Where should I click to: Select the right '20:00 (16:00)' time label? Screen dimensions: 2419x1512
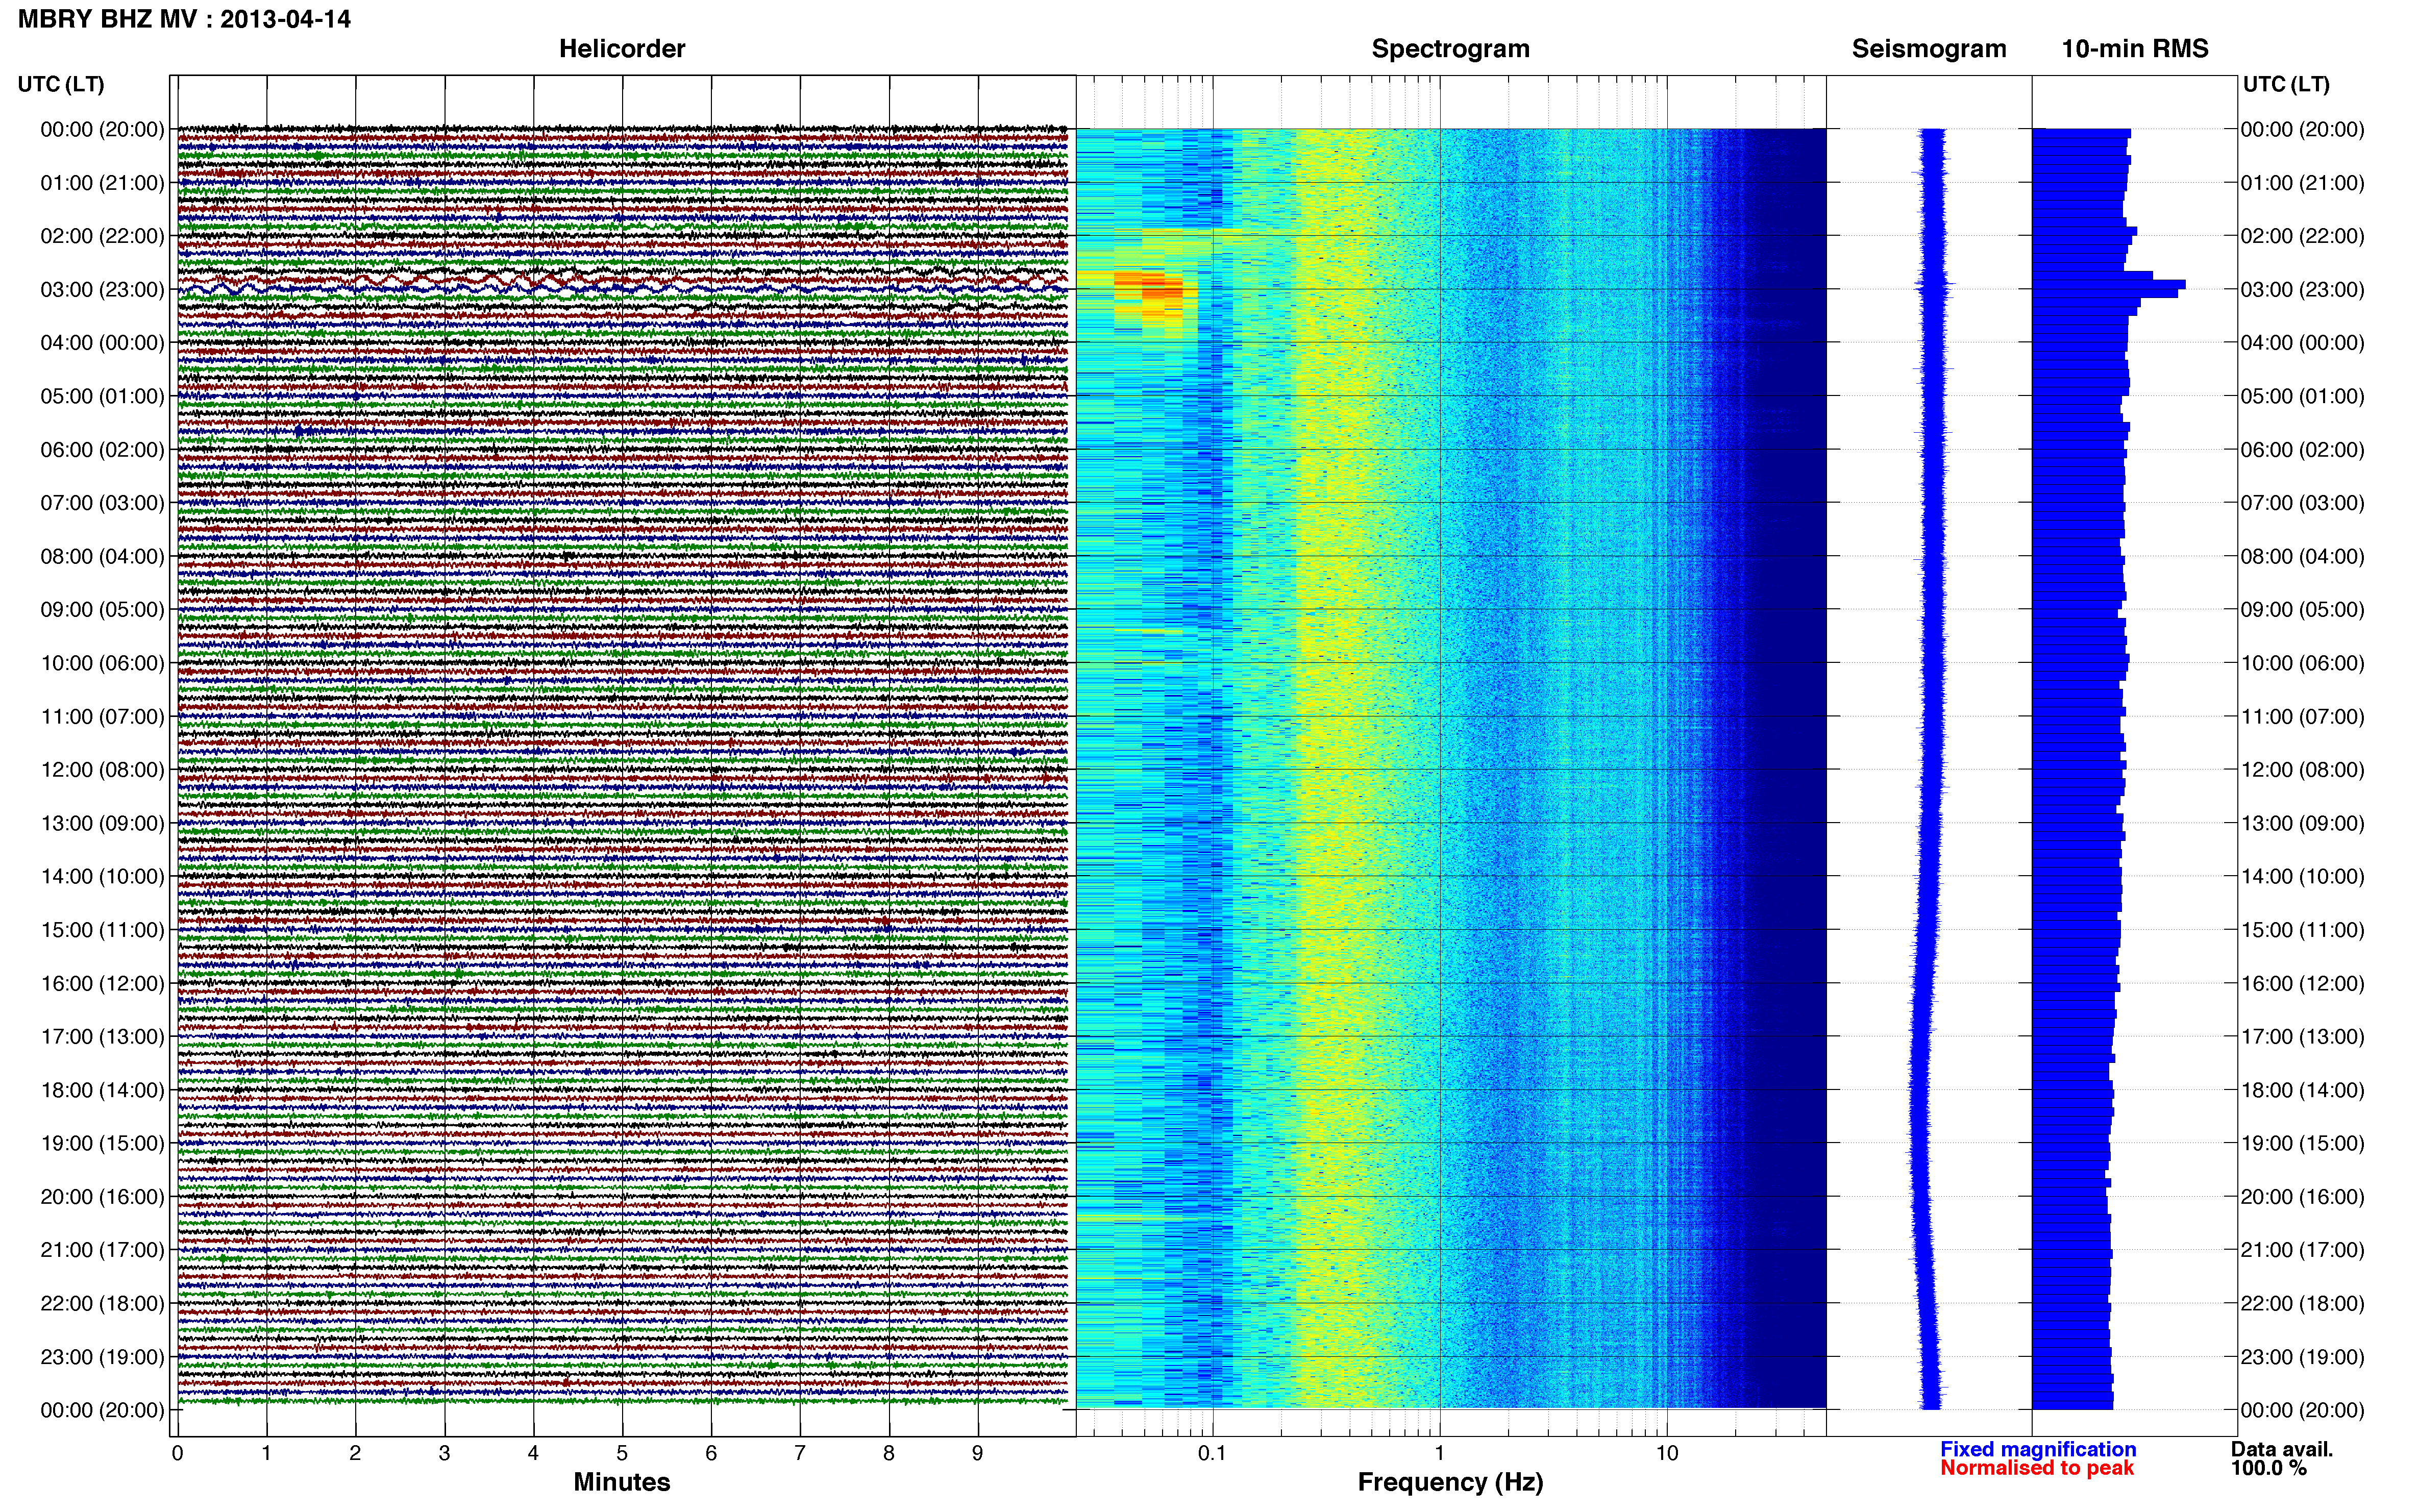click(2302, 1197)
